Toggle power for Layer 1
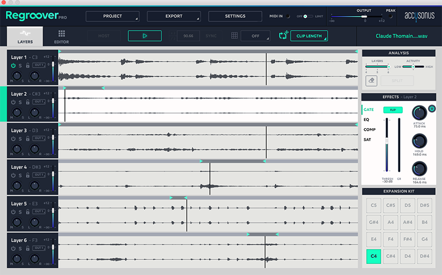The height and width of the screenshot is (275, 442). click(x=14, y=65)
